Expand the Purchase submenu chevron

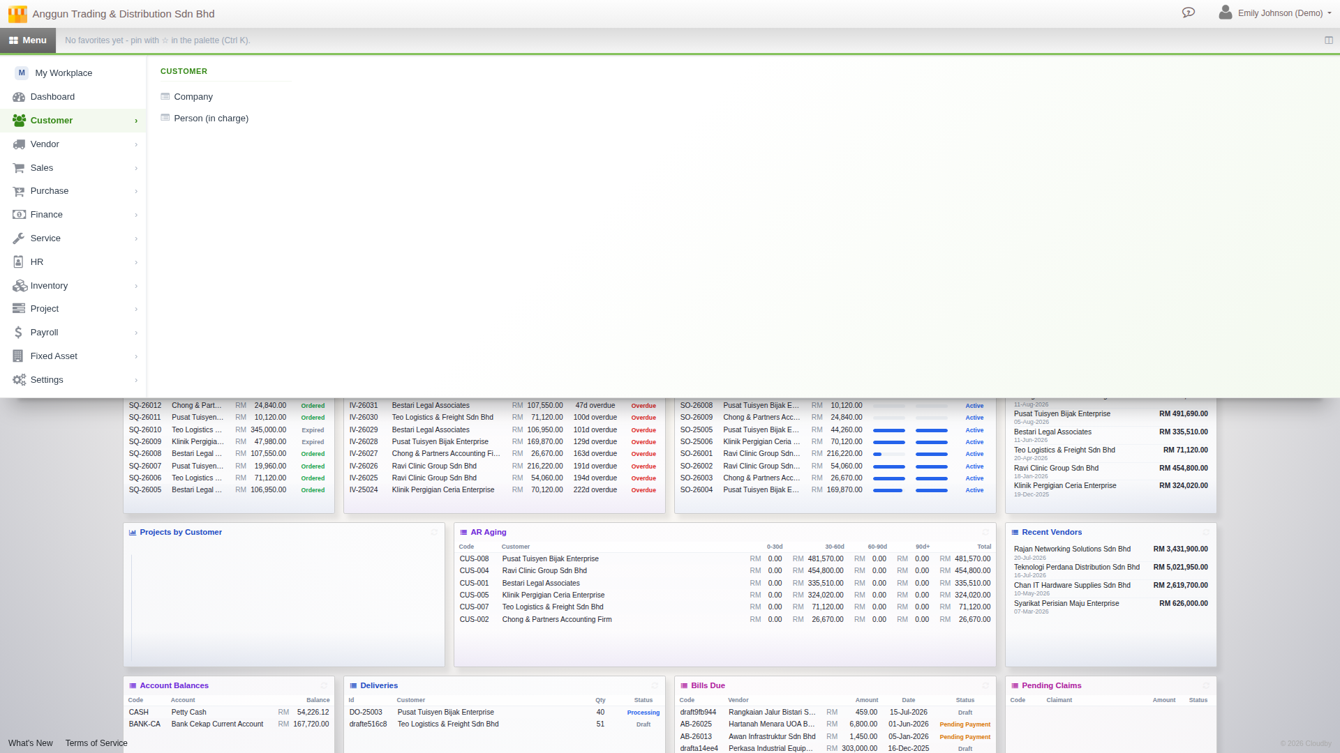click(x=136, y=192)
